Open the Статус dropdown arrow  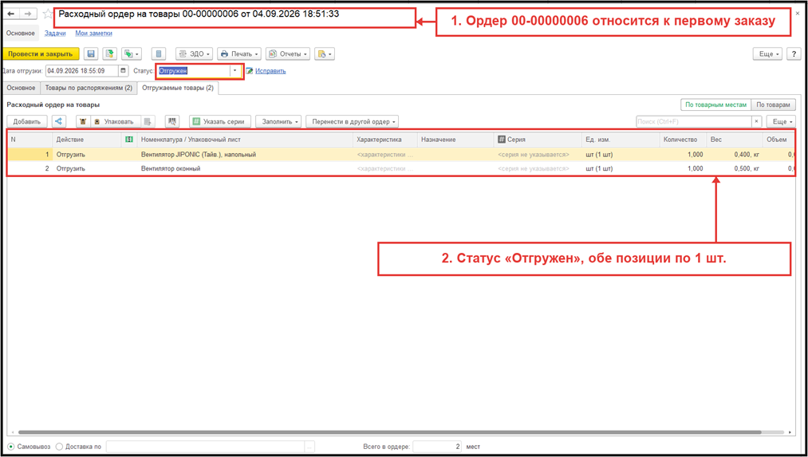tap(235, 71)
